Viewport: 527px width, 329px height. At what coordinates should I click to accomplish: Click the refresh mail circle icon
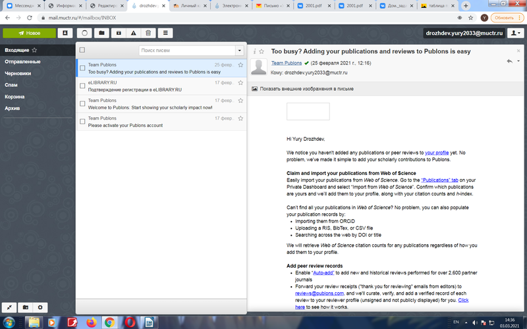(x=85, y=33)
